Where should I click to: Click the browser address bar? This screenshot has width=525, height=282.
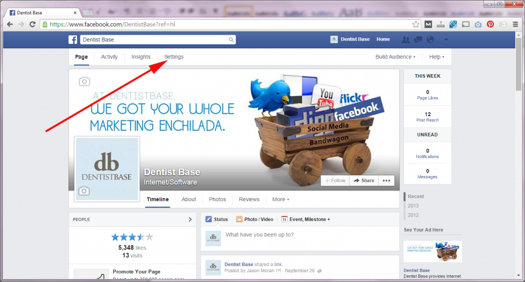[x=229, y=25]
